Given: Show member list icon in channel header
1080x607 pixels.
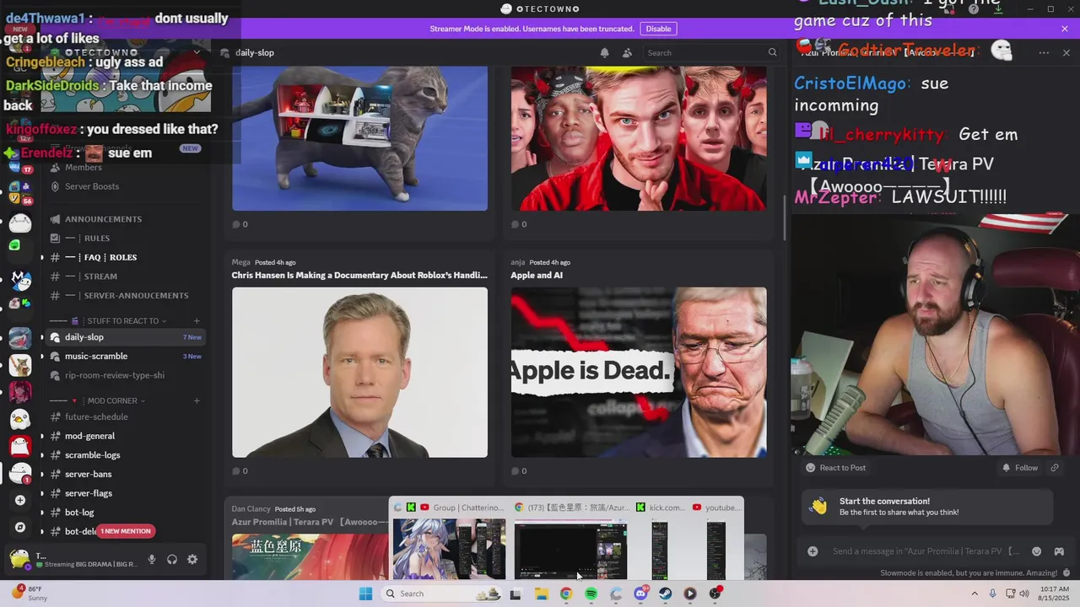Looking at the screenshot, I should pos(627,52).
